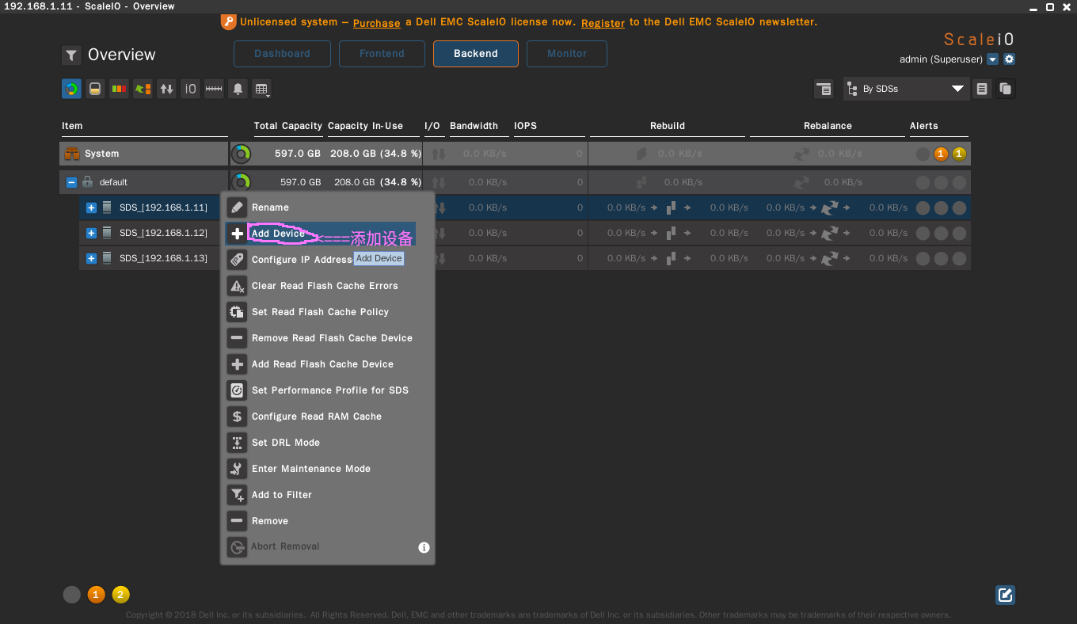Click the 597.0 GB value in System row
The image size is (1077, 624).
(298, 154)
